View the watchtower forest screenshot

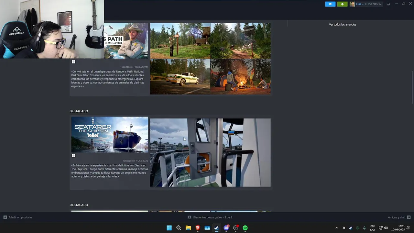[241, 40]
